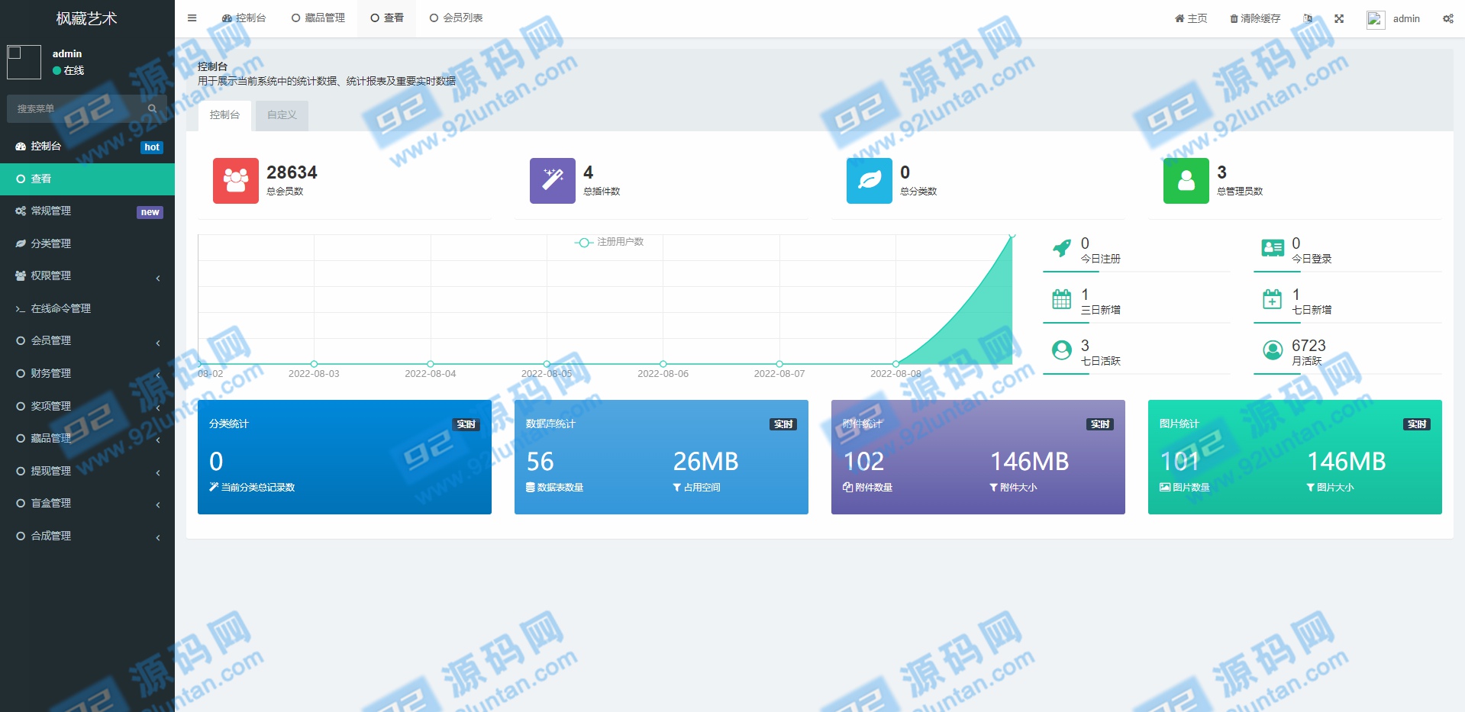Click the green 总管理员数 user icon
The width and height of the screenshot is (1465, 712).
tap(1186, 181)
